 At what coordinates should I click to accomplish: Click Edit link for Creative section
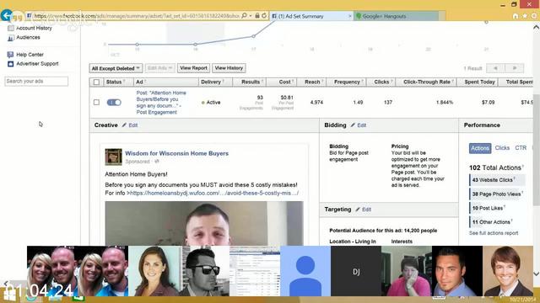133,125
